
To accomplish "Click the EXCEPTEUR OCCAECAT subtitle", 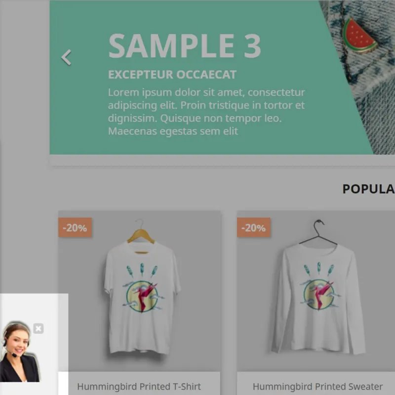I will (172, 75).
